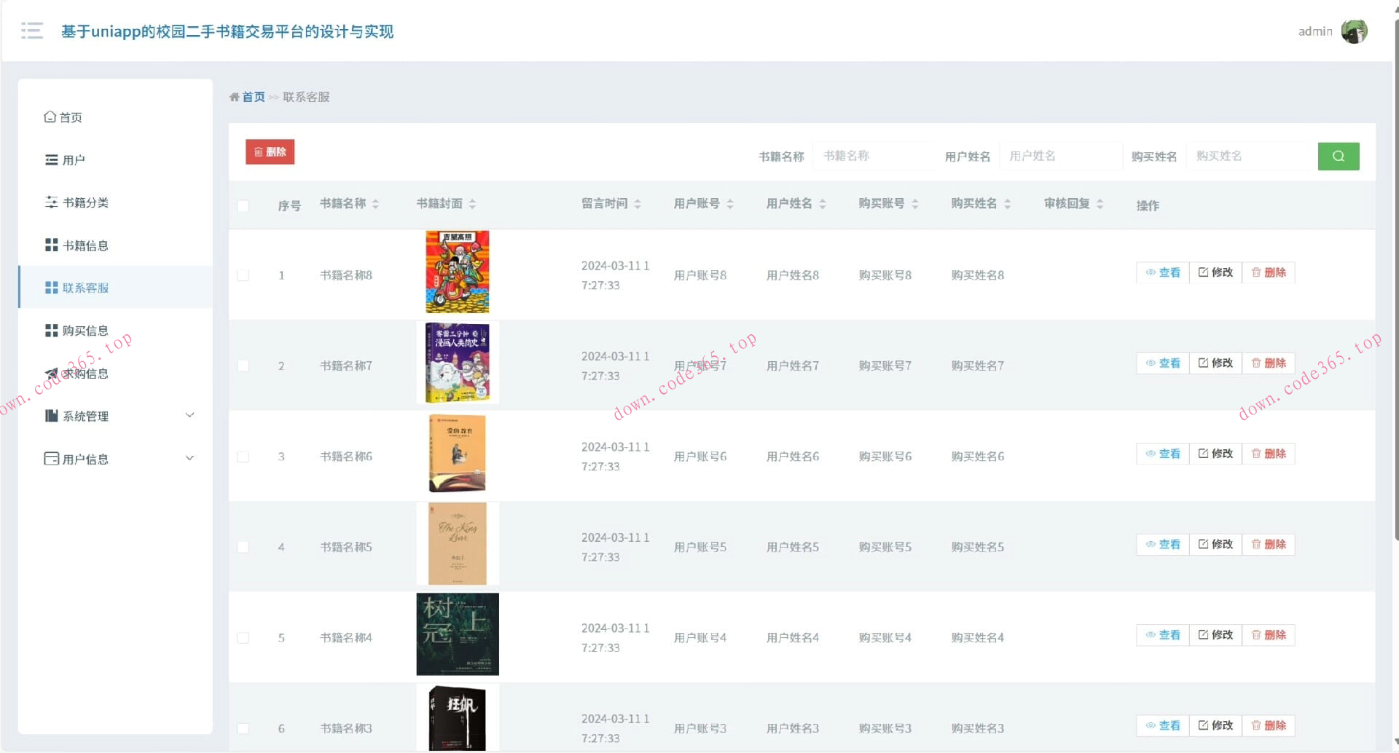
Task: Click the red 删除 batch delete button
Action: 270,151
